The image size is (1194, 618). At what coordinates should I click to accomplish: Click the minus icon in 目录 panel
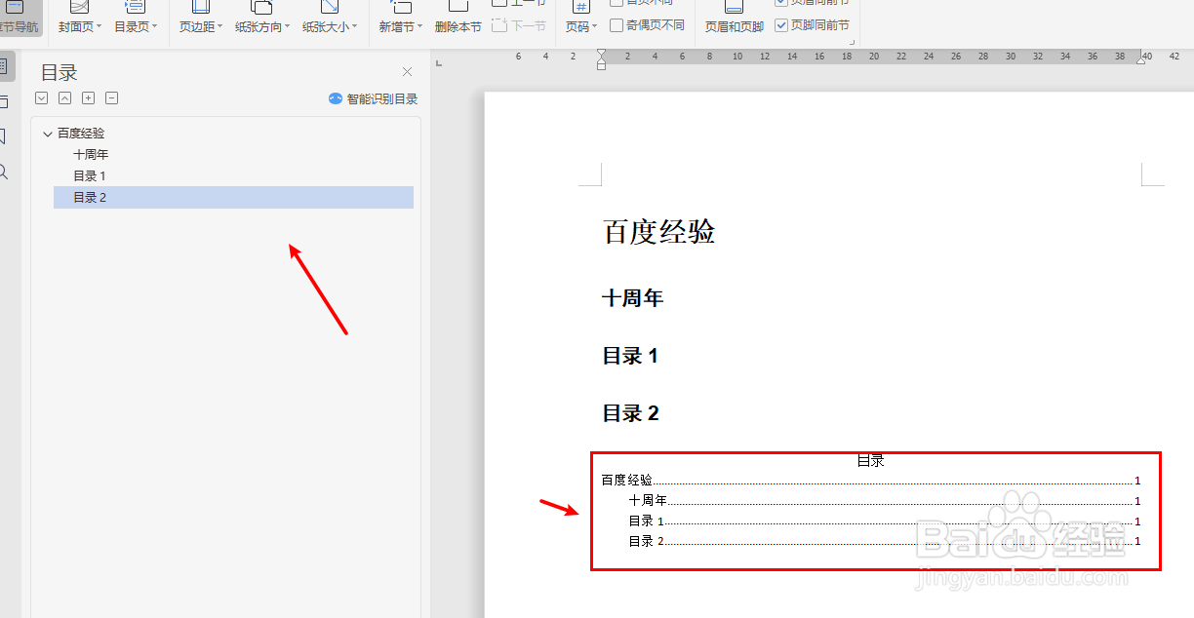[111, 97]
